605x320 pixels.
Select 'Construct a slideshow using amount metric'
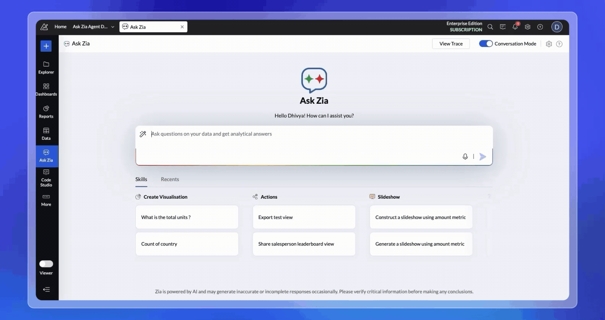coord(421,217)
